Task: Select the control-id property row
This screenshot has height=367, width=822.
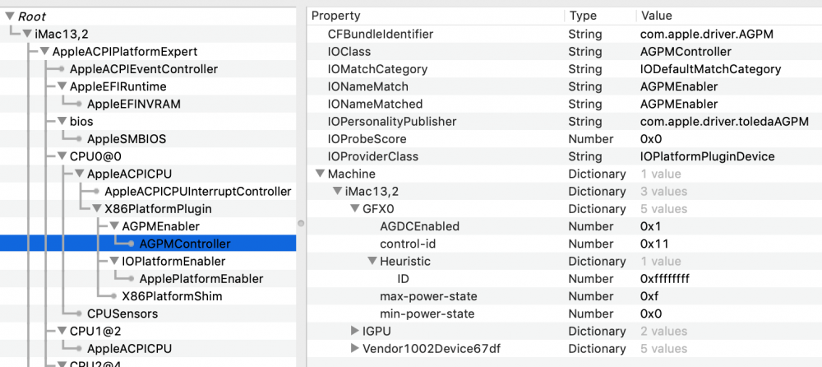Action: (x=564, y=244)
